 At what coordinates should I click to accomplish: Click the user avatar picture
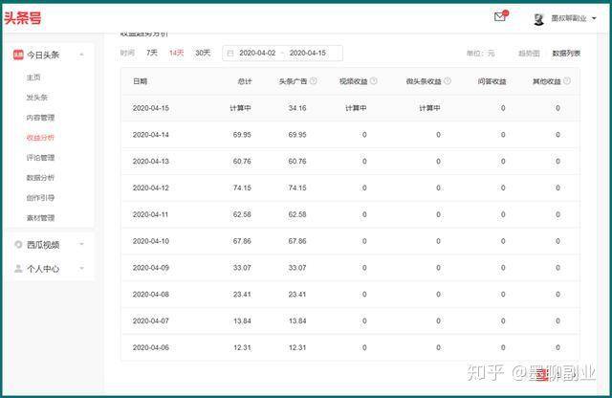click(x=539, y=19)
